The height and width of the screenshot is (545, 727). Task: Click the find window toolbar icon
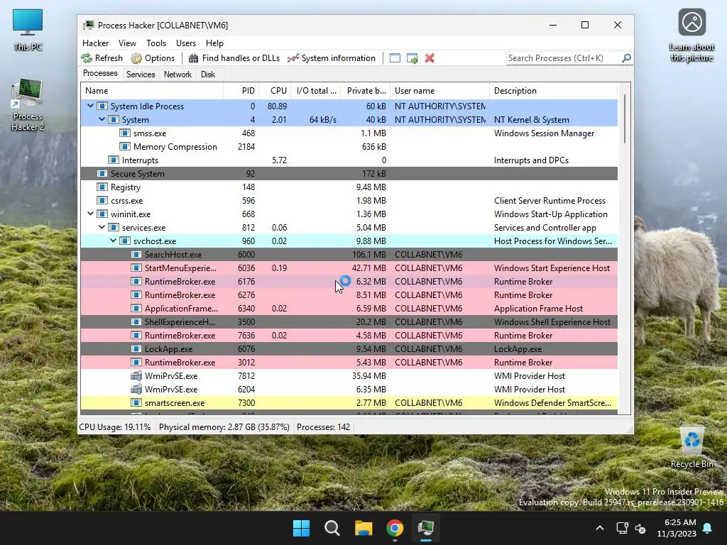click(x=395, y=58)
